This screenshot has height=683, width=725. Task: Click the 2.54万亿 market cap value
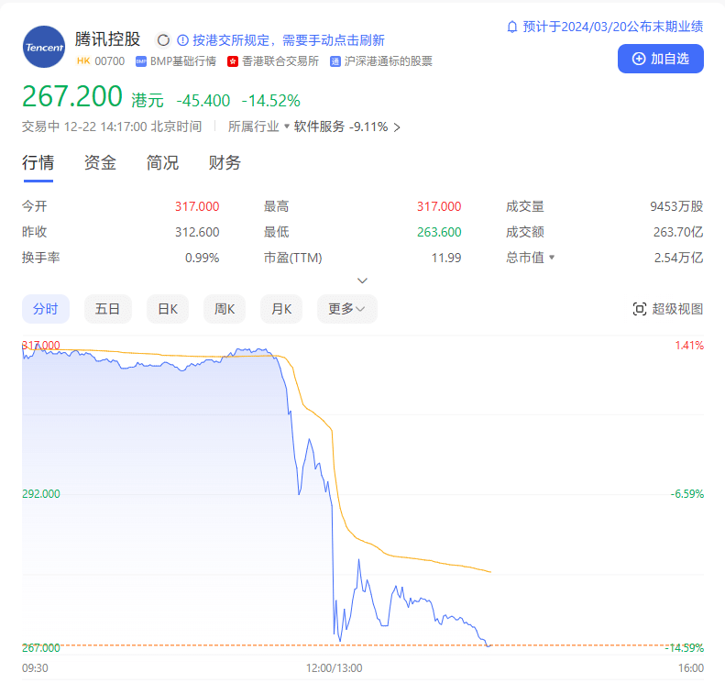(x=678, y=258)
